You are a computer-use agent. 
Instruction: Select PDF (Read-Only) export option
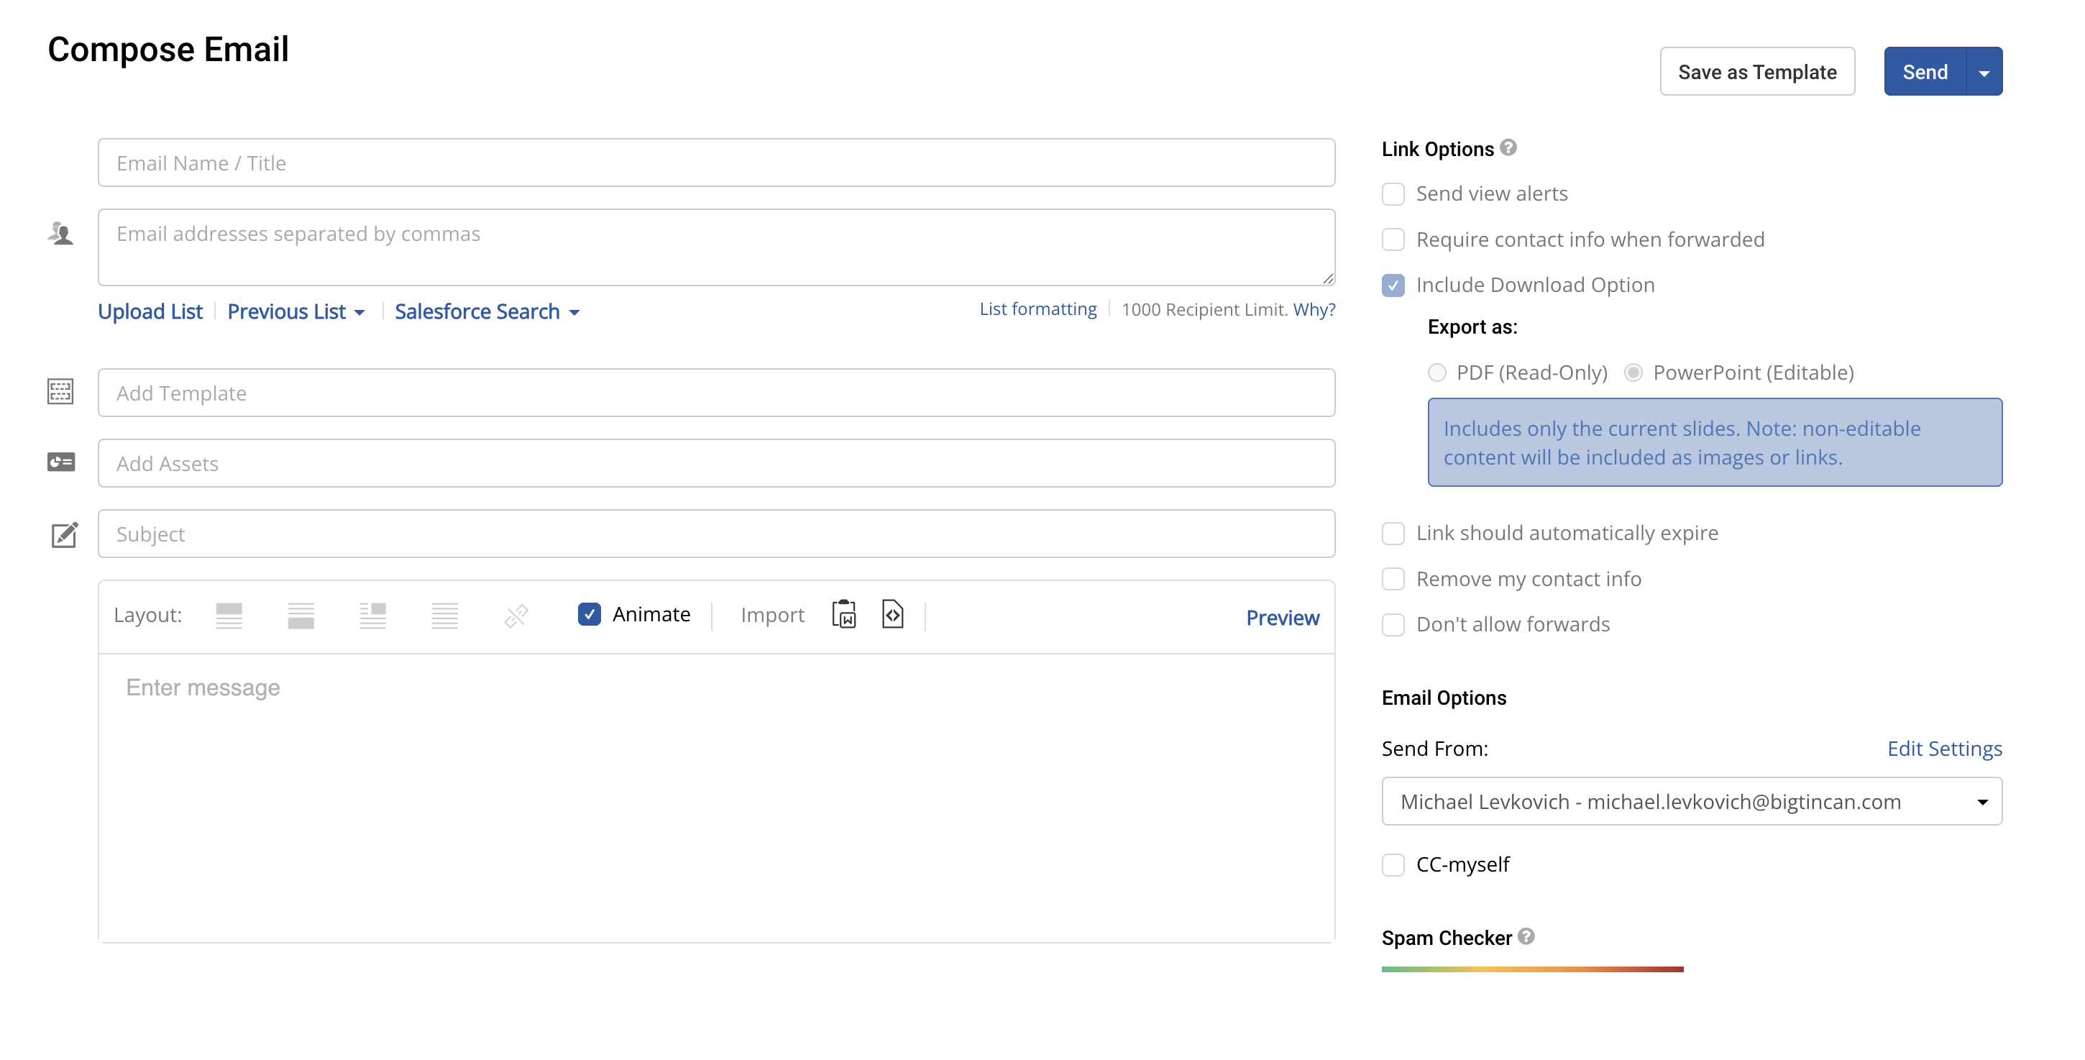click(x=1436, y=373)
